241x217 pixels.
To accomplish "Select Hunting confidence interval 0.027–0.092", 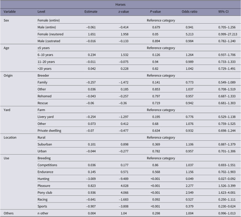I will 227,179.
